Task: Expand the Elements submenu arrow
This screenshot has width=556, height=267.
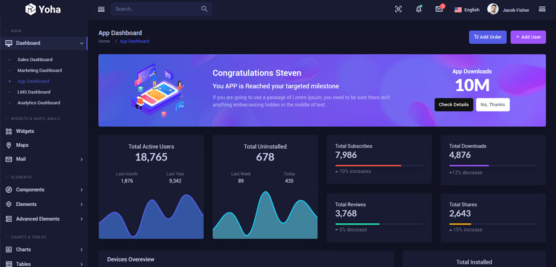Action: click(82, 205)
